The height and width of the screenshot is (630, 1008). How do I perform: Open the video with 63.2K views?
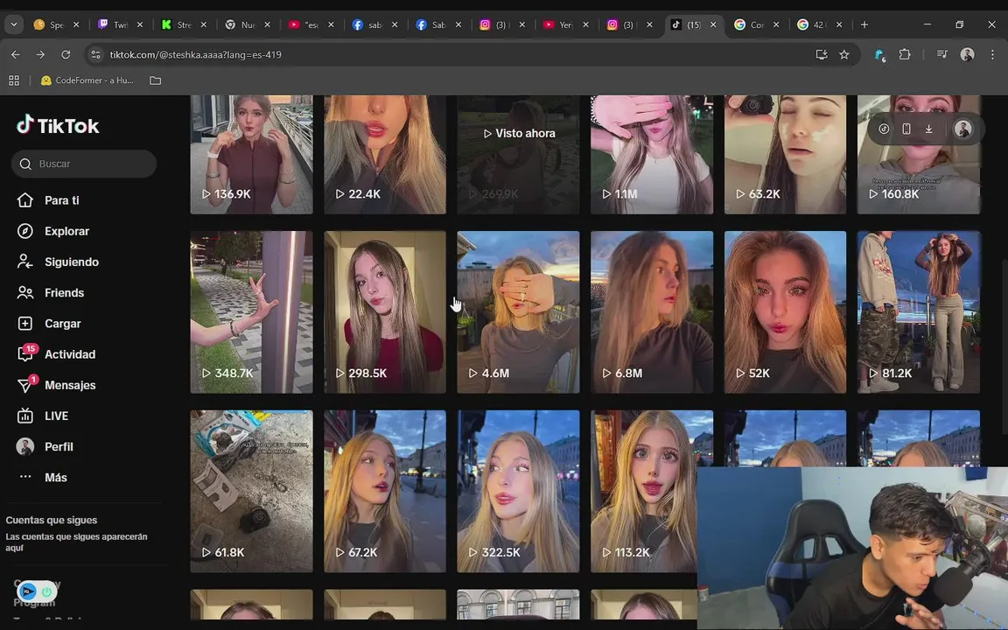785,154
